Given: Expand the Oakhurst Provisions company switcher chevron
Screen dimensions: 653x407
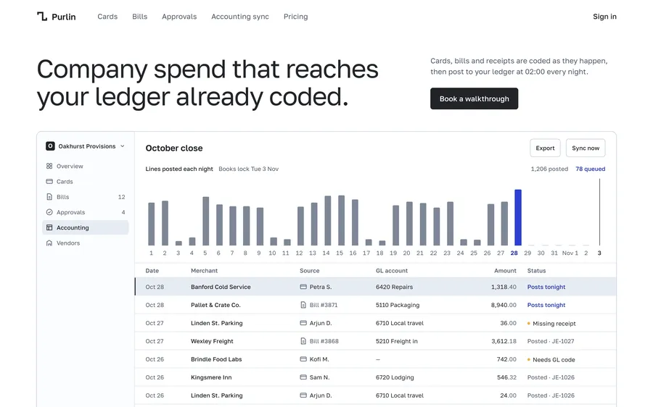Looking at the screenshot, I should pyautogui.click(x=123, y=146).
